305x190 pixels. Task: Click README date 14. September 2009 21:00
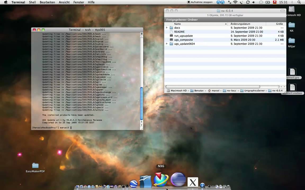coord(247,32)
